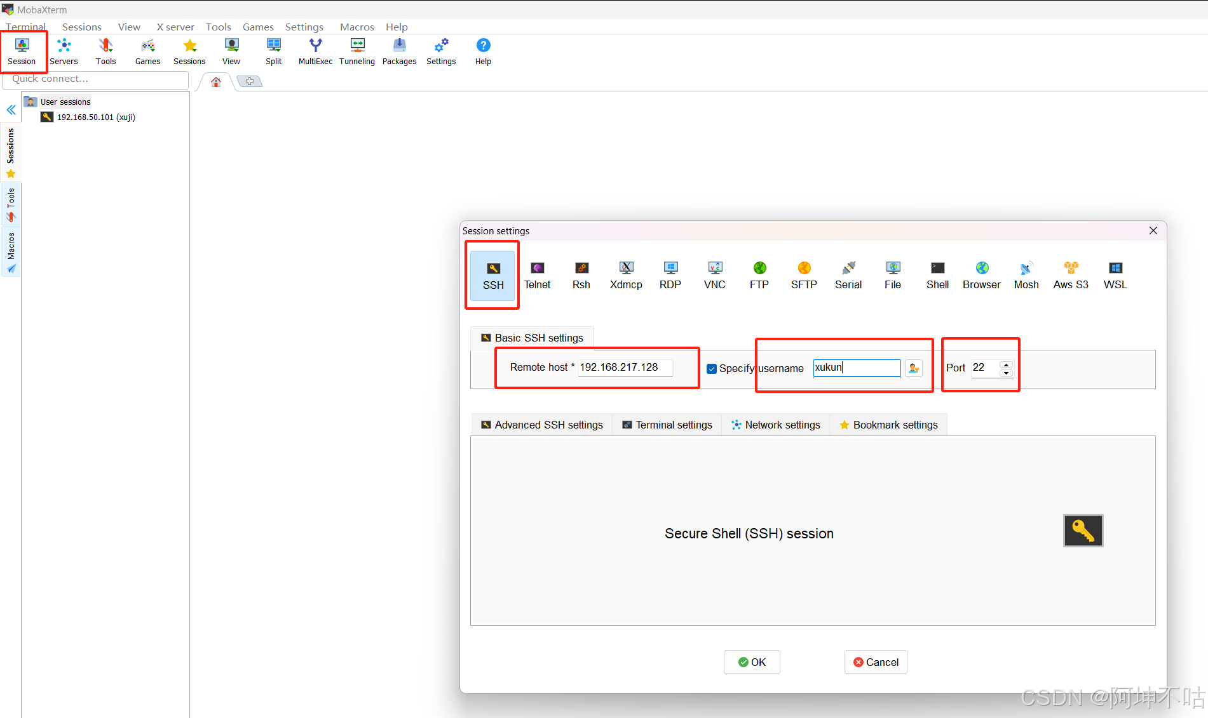Screen dimensions: 1208x718
Task: Show the Tools sidebar tab
Action: coord(11,204)
